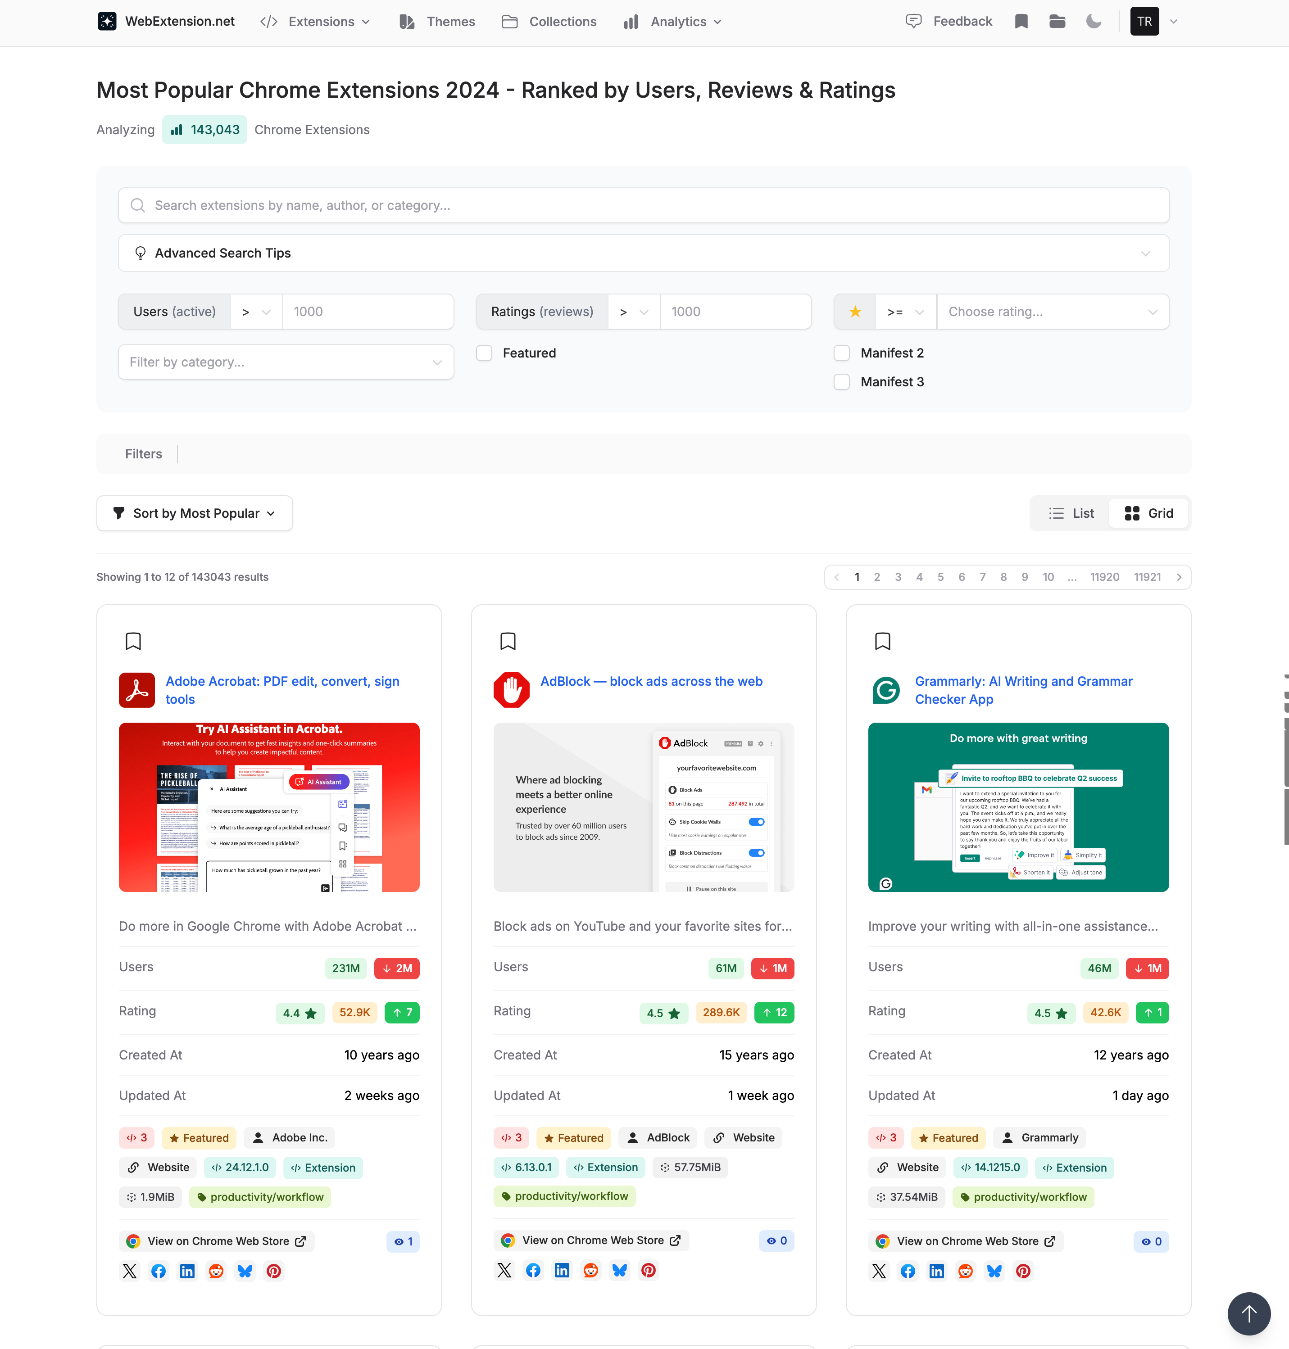Click the Users active value input
This screenshot has width=1289, height=1349.
tap(368, 312)
